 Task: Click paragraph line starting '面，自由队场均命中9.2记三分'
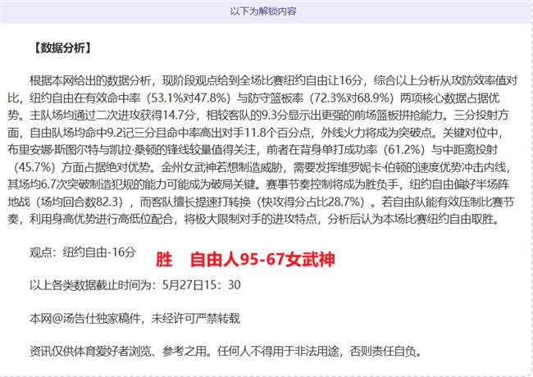[256, 133]
